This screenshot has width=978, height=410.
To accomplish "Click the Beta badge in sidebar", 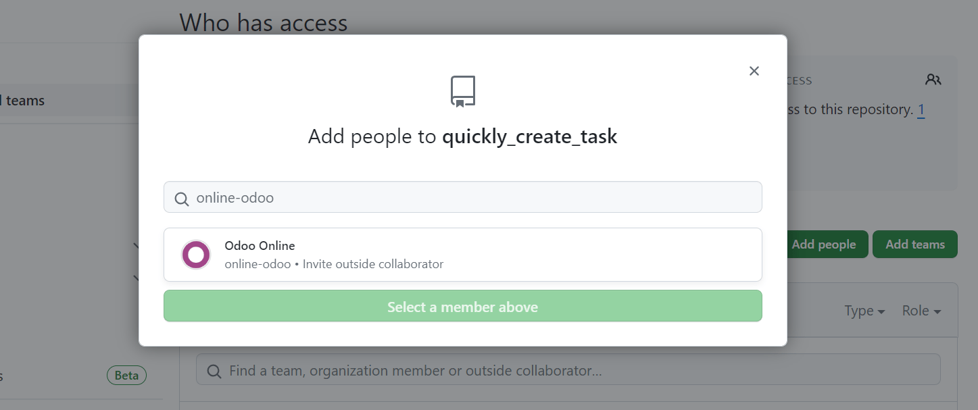I will pos(126,376).
